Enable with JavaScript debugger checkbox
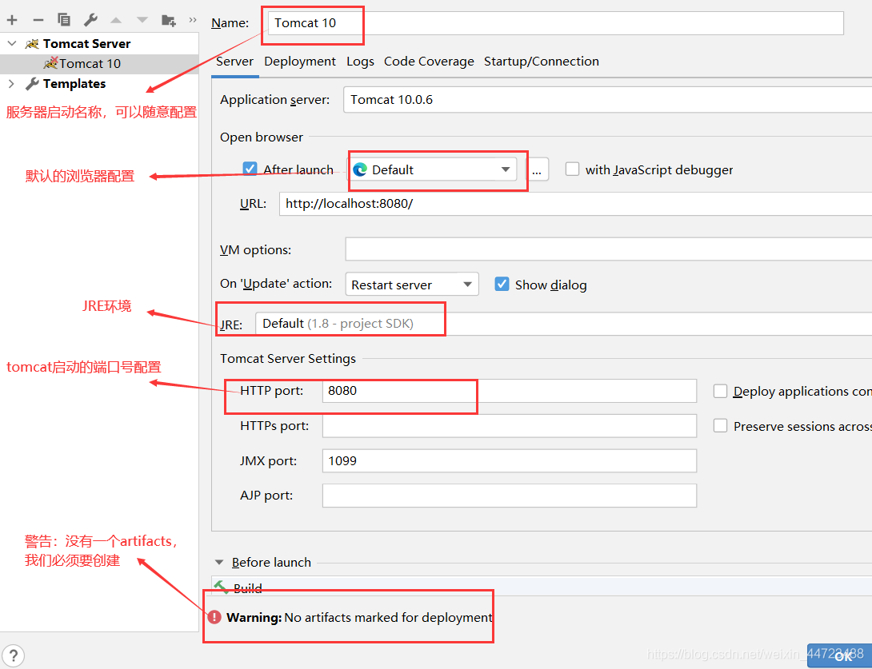The height and width of the screenshot is (669, 872). (x=572, y=169)
